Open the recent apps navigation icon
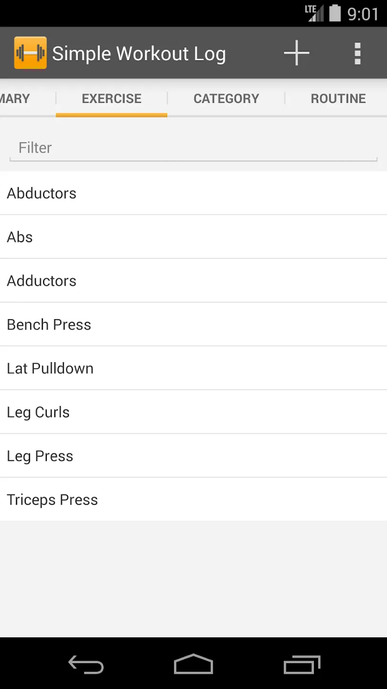Viewport: 387px width, 689px height. [302, 664]
